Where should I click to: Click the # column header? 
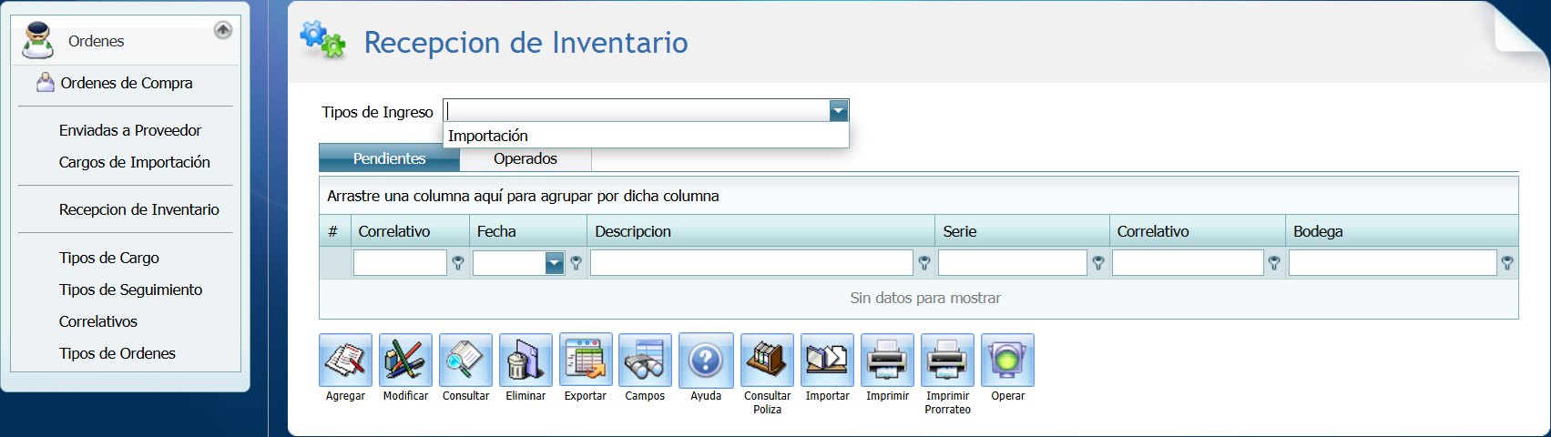[335, 231]
